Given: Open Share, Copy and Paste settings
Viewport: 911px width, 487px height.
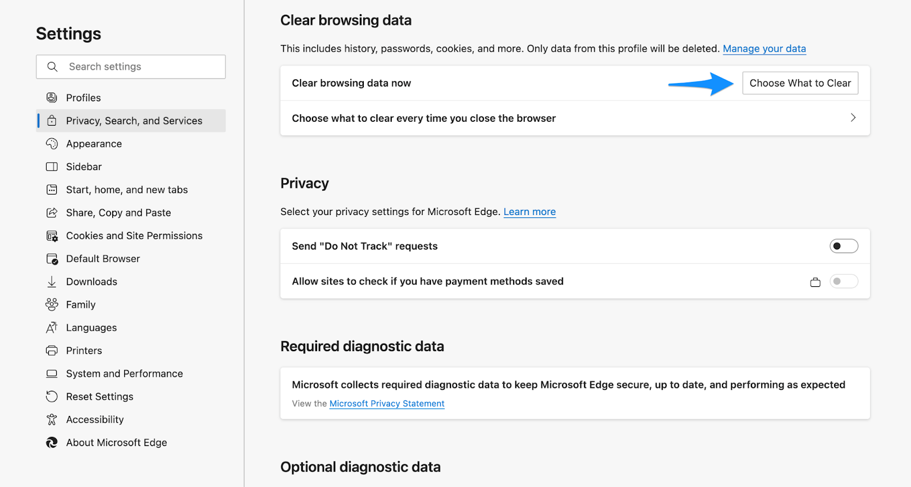Looking at the screenshot, I should (x=131, y=213).
